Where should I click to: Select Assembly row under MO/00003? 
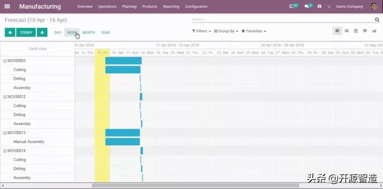tap(22, 88)
